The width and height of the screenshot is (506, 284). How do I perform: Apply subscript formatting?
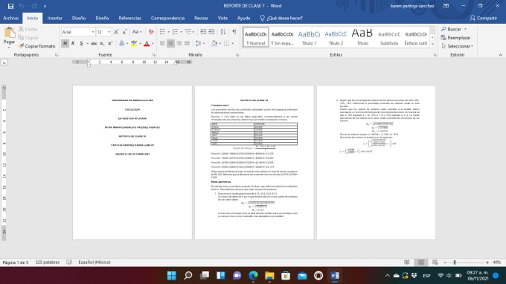(102, 43)
